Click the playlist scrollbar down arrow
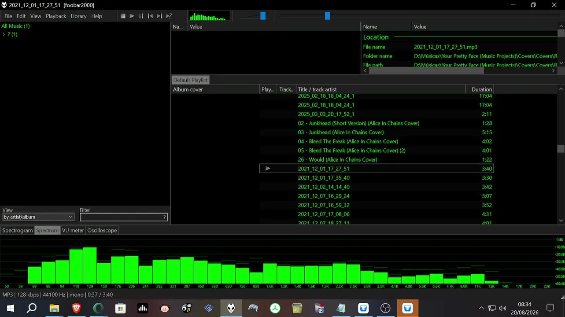The height and width of the screenshot is (317, 565). 561,221
